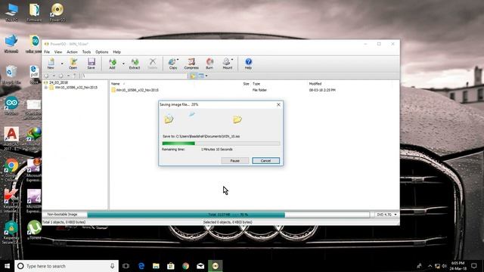484x272 pixels.
Task: Click the Forward navigation icon
Action: pyautogui.click(x=61, y=76)
